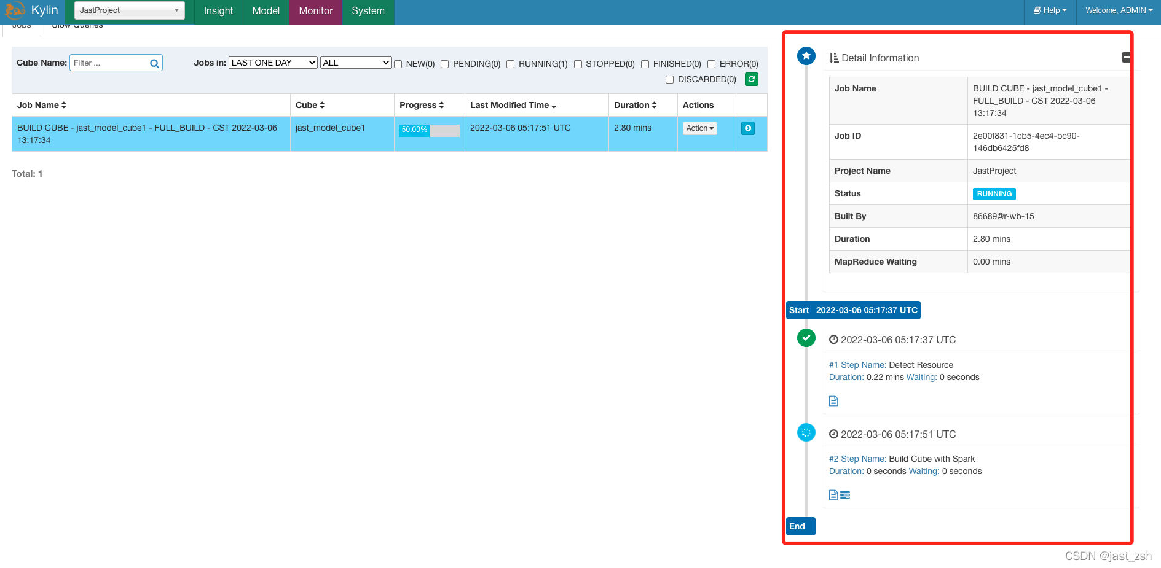This screenshot has height=568, width=1161.
Task: Switch to the Slow Queries tab
Action: (x=77, y=26)
